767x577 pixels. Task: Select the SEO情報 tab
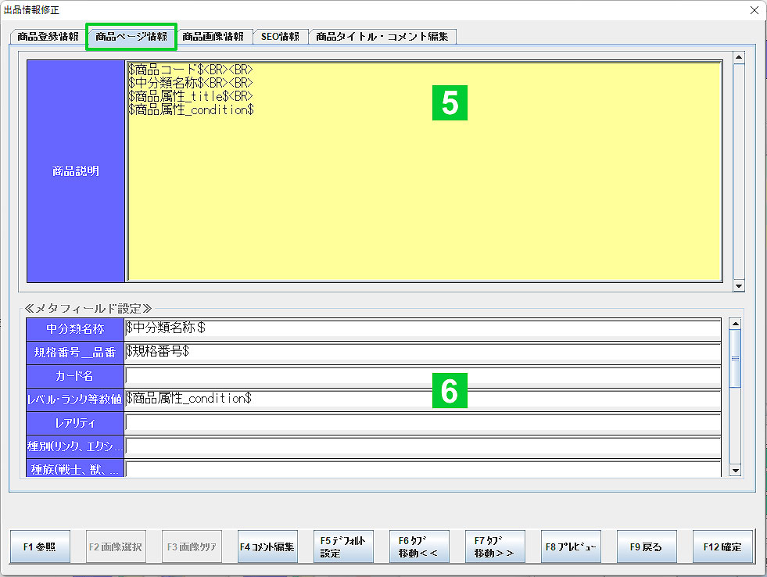280,37
